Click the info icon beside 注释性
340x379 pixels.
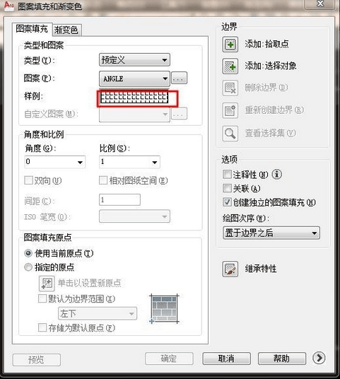(277, 174)
